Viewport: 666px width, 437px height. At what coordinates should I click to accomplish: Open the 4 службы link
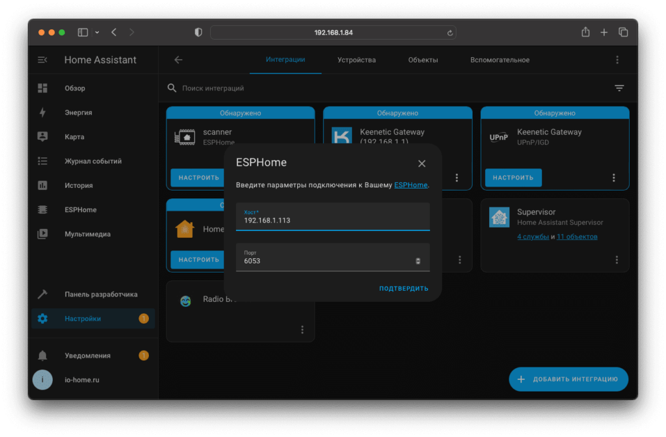533,237
